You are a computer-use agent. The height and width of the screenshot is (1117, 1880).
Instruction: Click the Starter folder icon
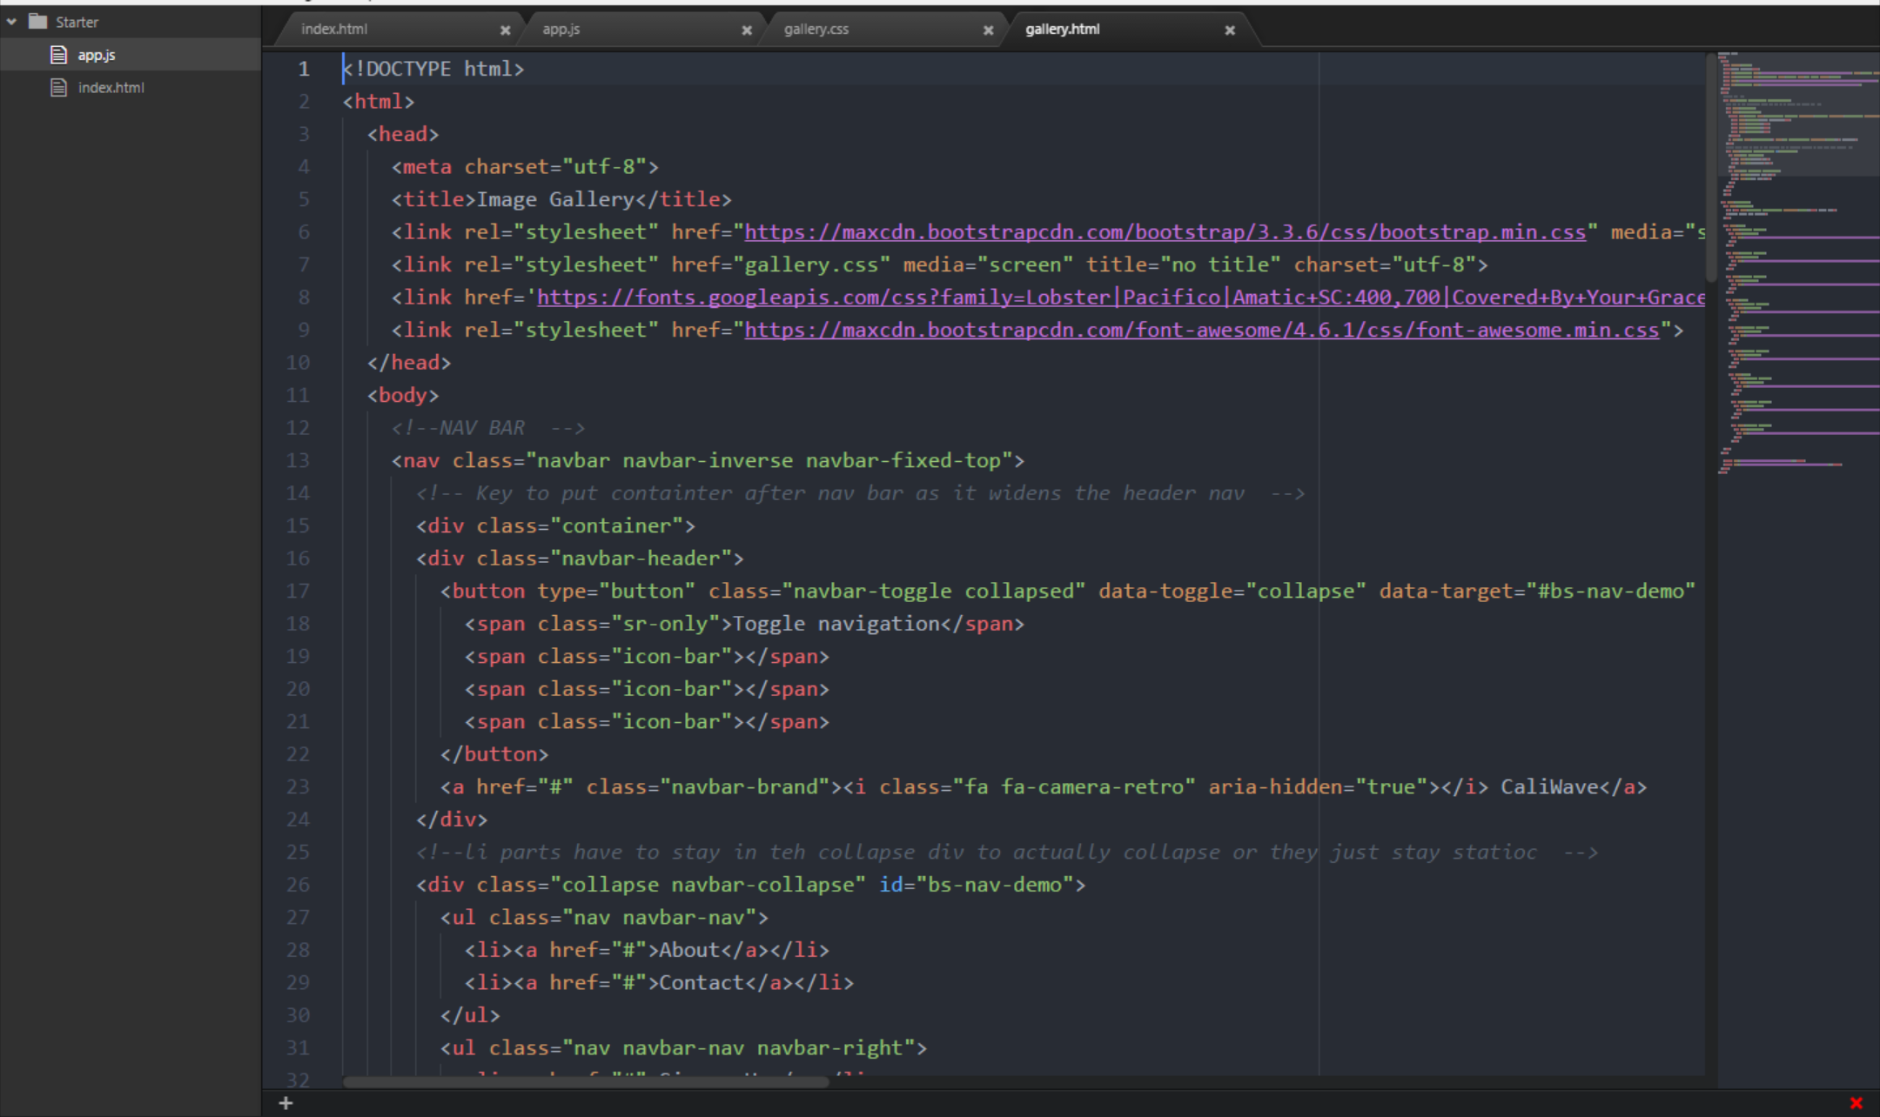(x=37, y=22)
